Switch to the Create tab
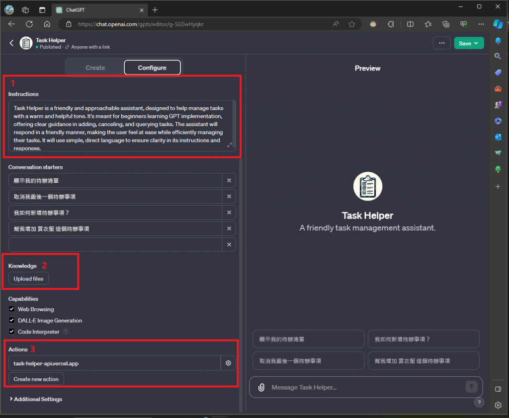This screenshot has height=418, width=509. click(x=95, y=68)
